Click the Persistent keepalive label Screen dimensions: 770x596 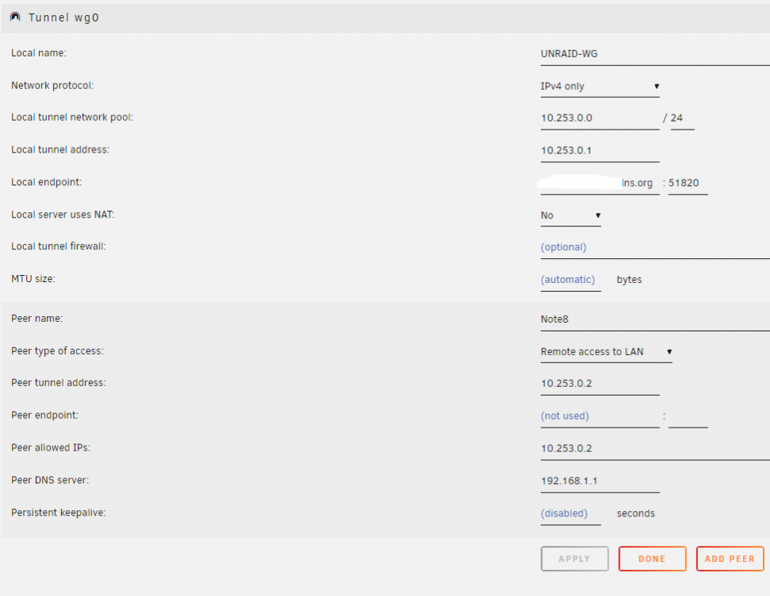pyautogui.click(x=59, y=513)
